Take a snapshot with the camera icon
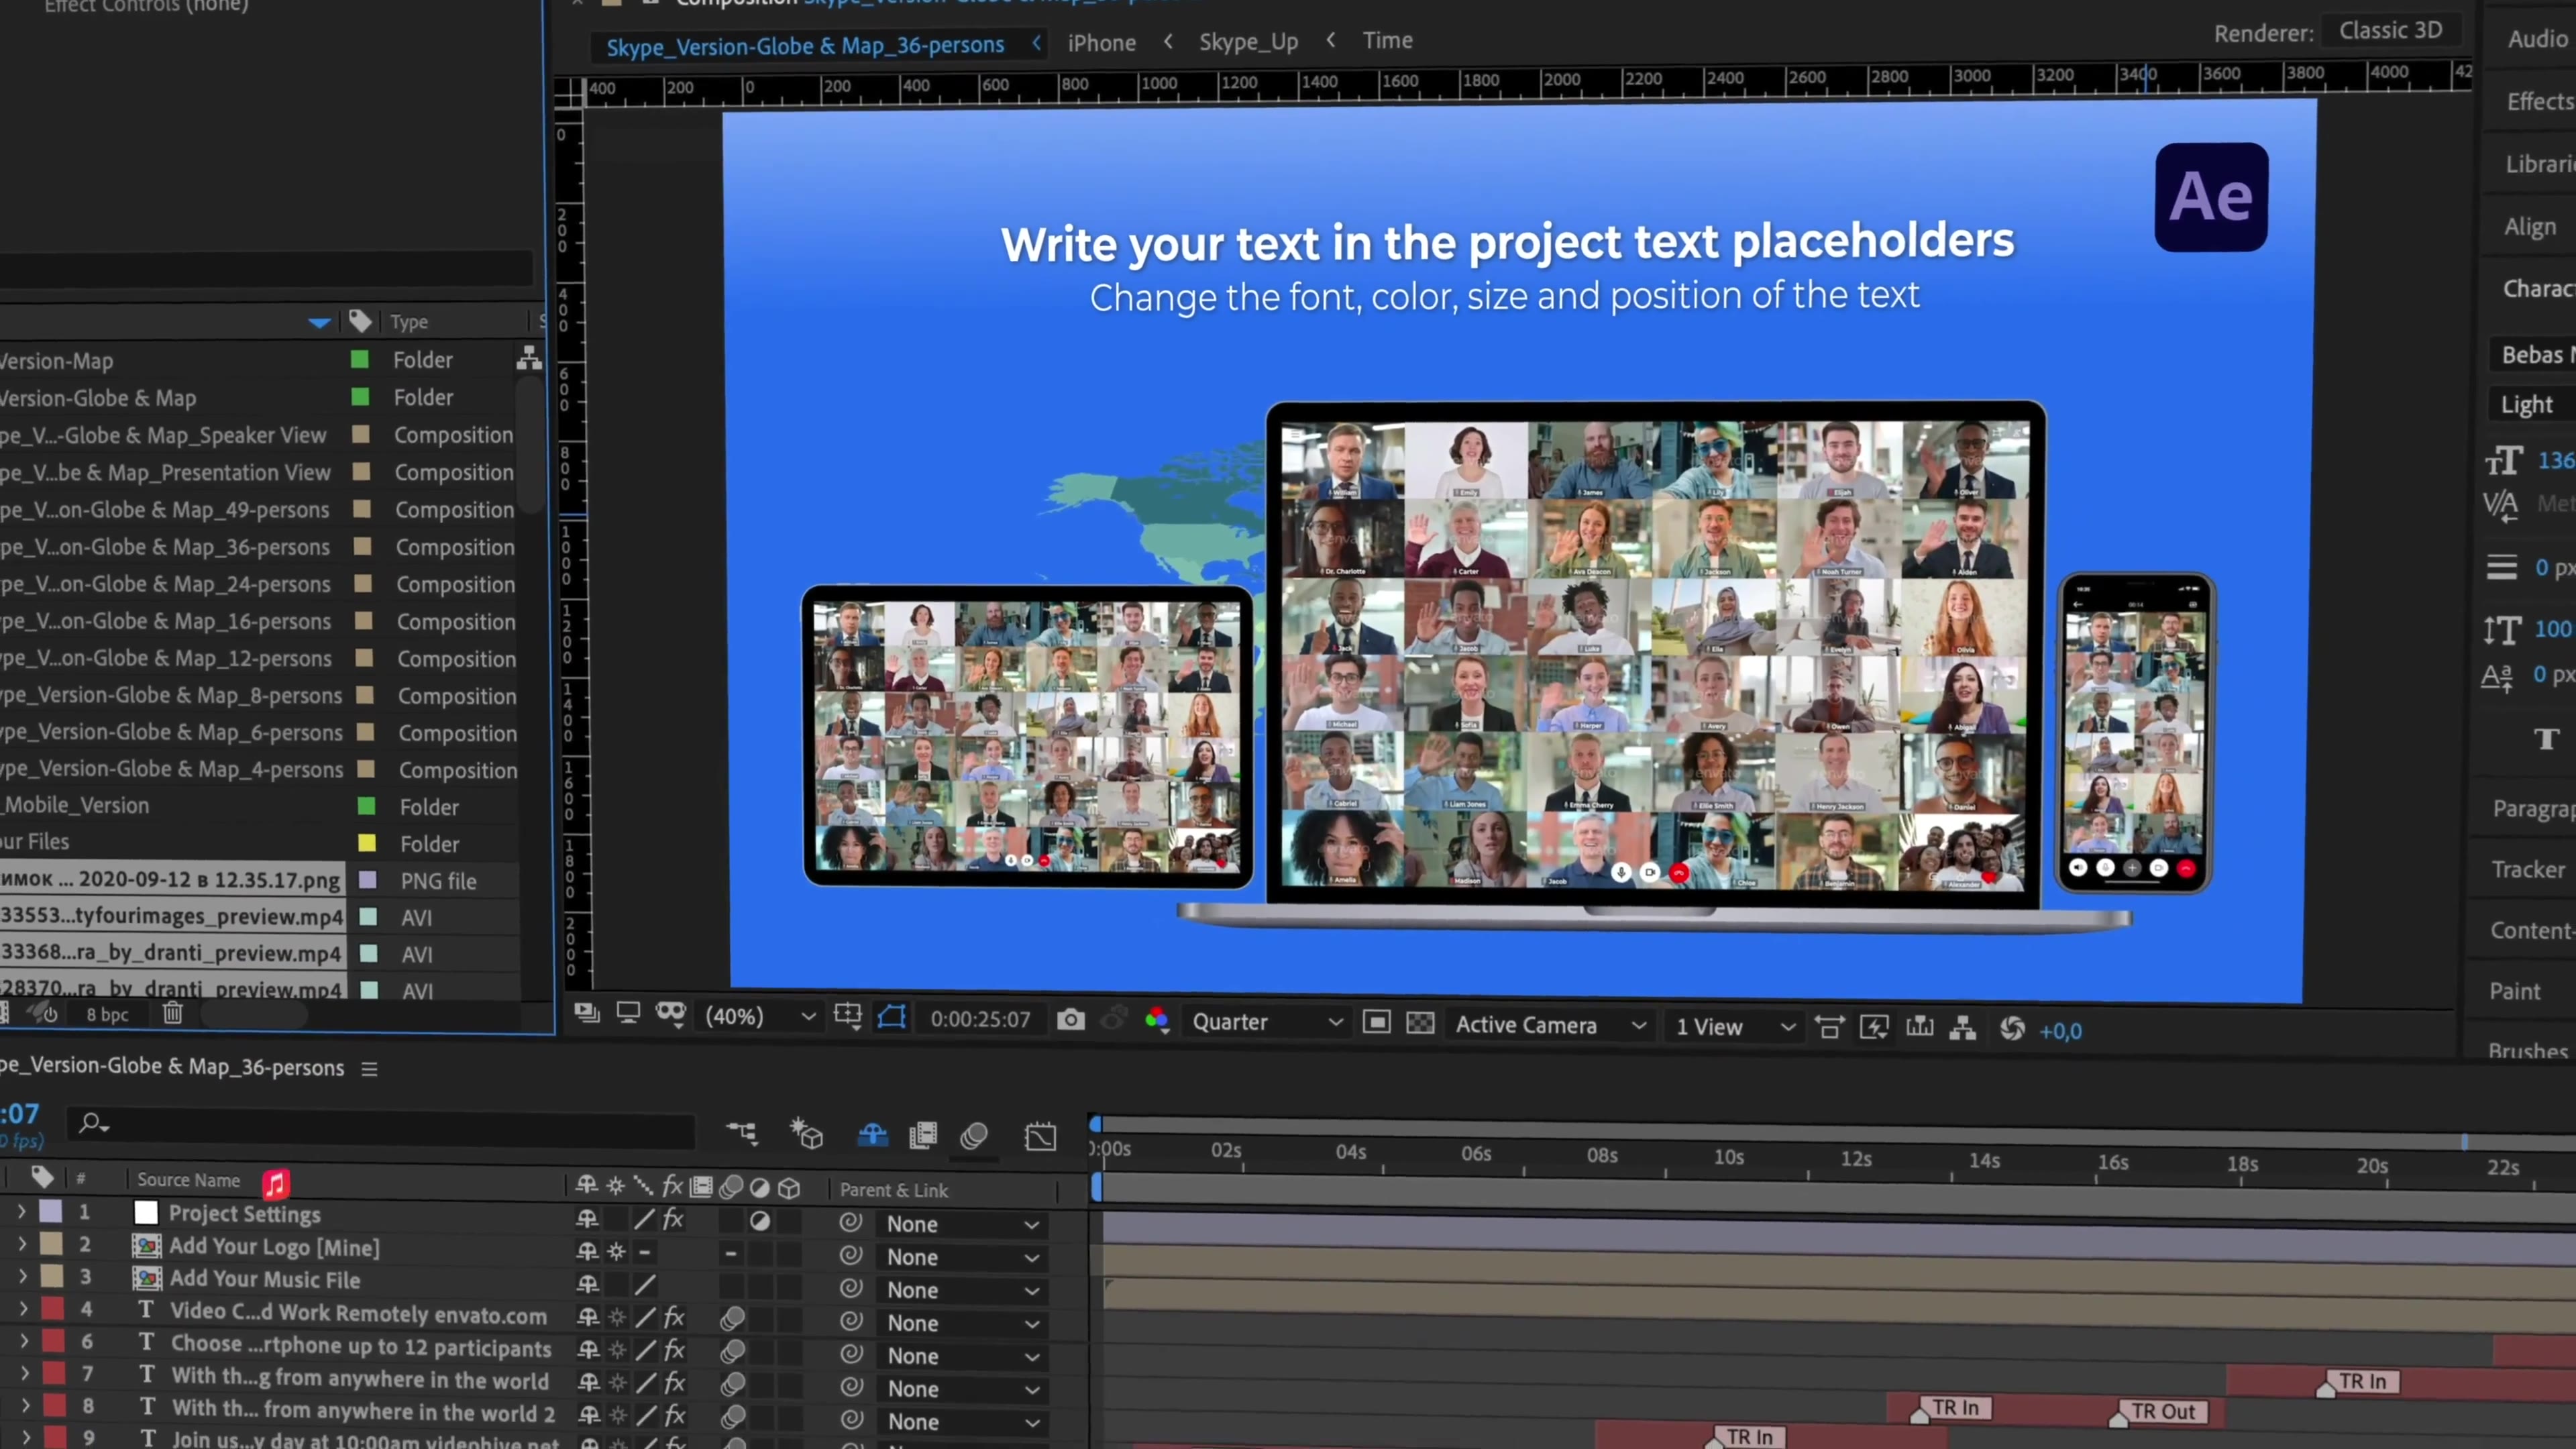Image resolution: width=2576 pixels, height=1449 pixels. tap(1070, 1019)
